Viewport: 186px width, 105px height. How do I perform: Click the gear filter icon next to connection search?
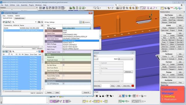point(39,22)
